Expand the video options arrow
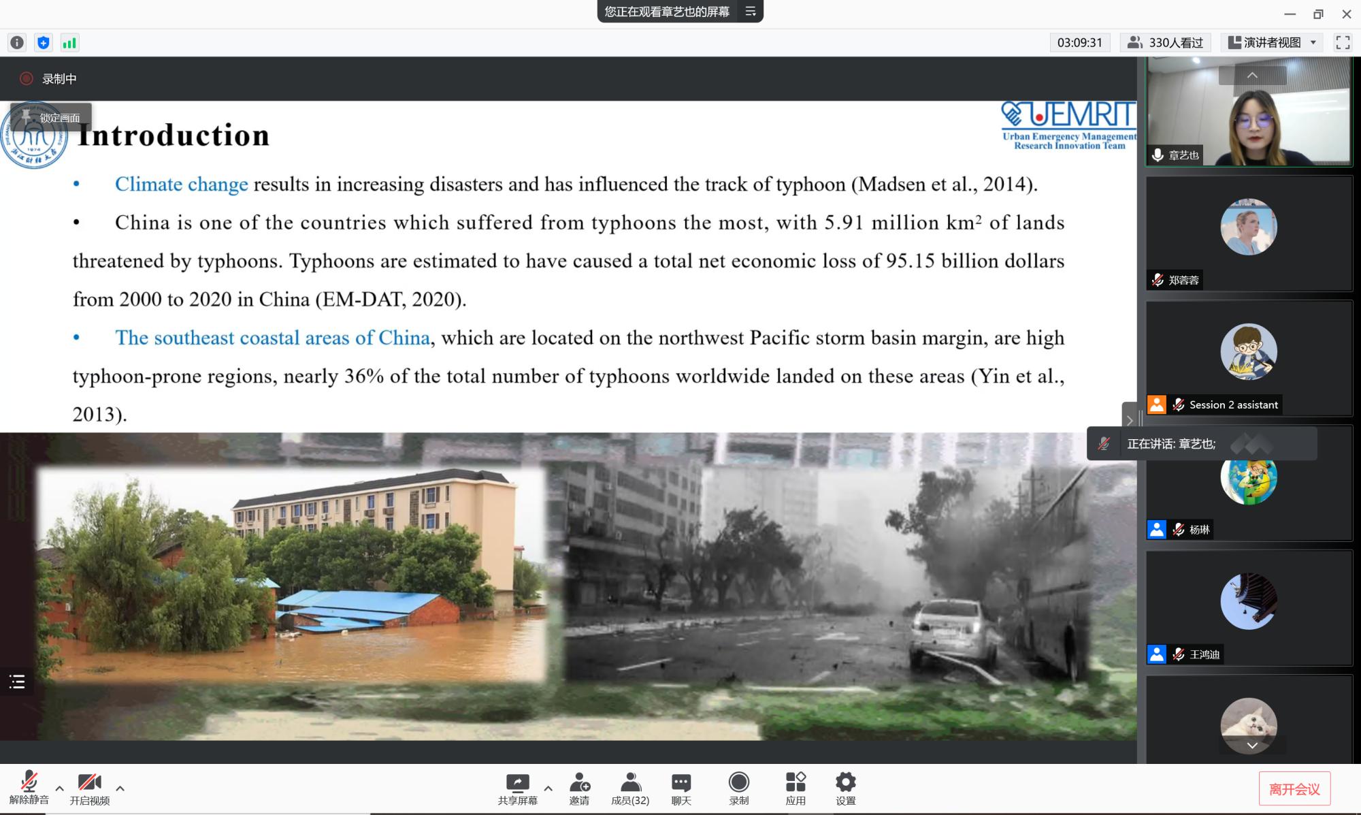 coord(120,788)
